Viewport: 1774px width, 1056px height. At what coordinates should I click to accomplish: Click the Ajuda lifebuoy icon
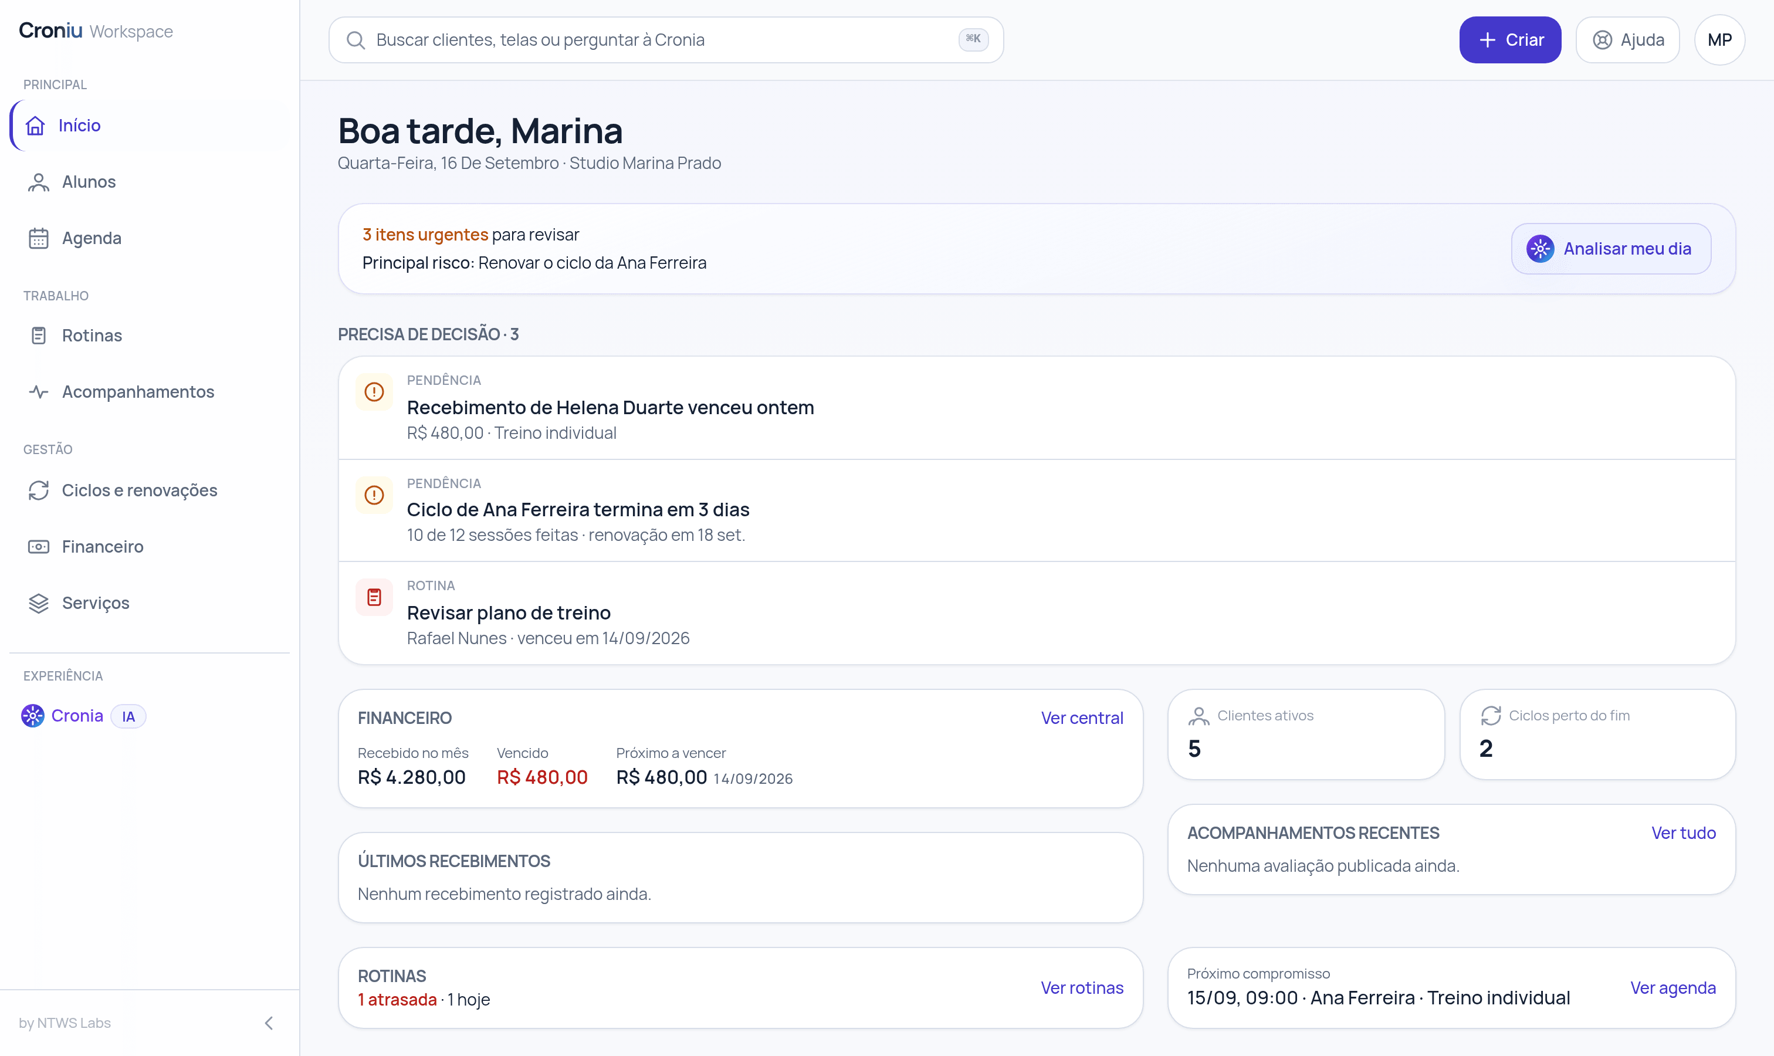pyautogui.click(x=1602, y=40)
